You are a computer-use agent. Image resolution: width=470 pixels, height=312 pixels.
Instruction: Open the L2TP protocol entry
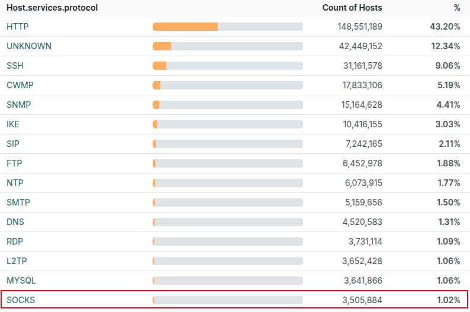(x=17, y=261)
